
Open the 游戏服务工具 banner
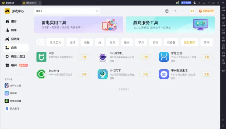(x=170, y=25)
